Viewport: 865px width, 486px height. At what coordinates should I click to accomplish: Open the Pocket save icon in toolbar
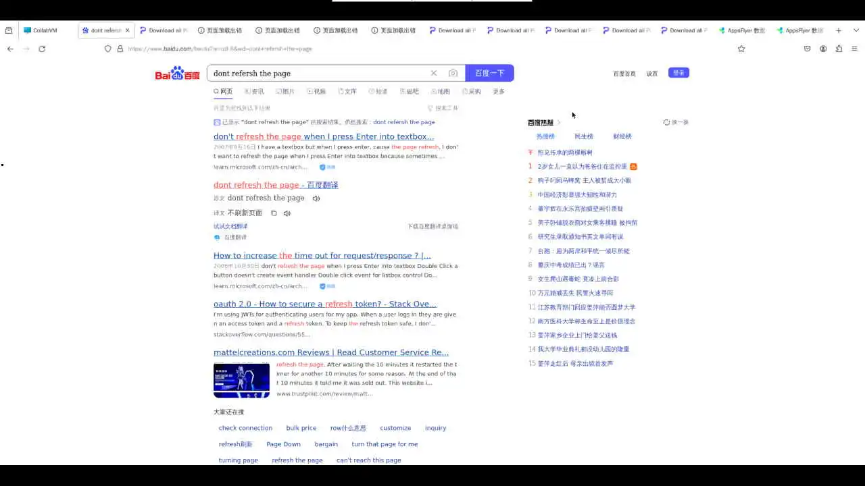pyautogui.click(x=807, y=49)
